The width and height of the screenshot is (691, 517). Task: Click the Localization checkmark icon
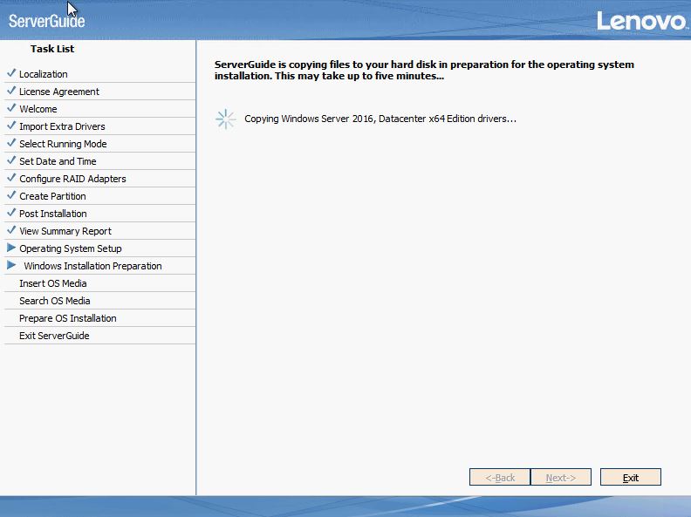pos(11,73)
